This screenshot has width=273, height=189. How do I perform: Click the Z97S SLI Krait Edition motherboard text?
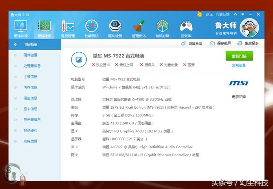coord(158,108)
